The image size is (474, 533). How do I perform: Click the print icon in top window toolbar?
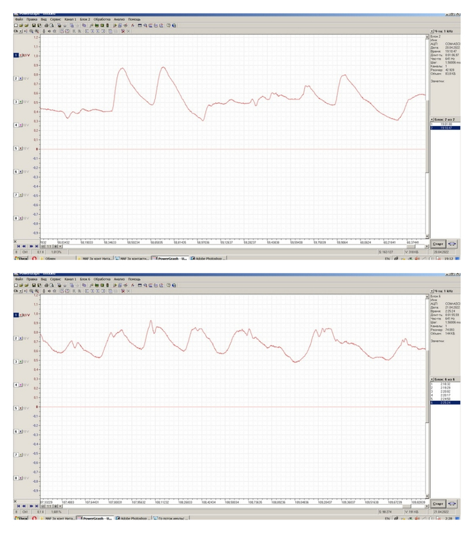pos(46,26)
